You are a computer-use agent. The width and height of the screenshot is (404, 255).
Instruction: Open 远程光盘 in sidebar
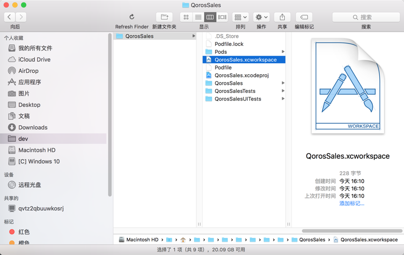(x=54, y=185)
